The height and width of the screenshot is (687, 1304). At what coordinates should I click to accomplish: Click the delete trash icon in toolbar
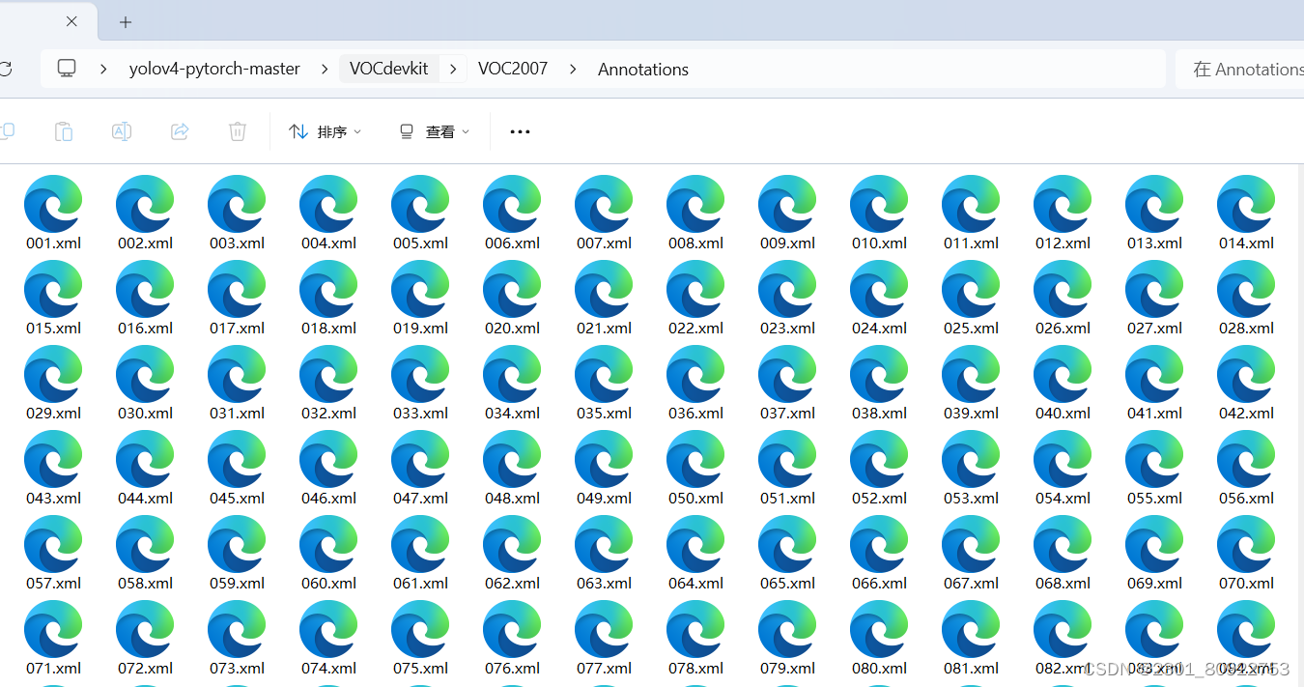click(238, 131)
